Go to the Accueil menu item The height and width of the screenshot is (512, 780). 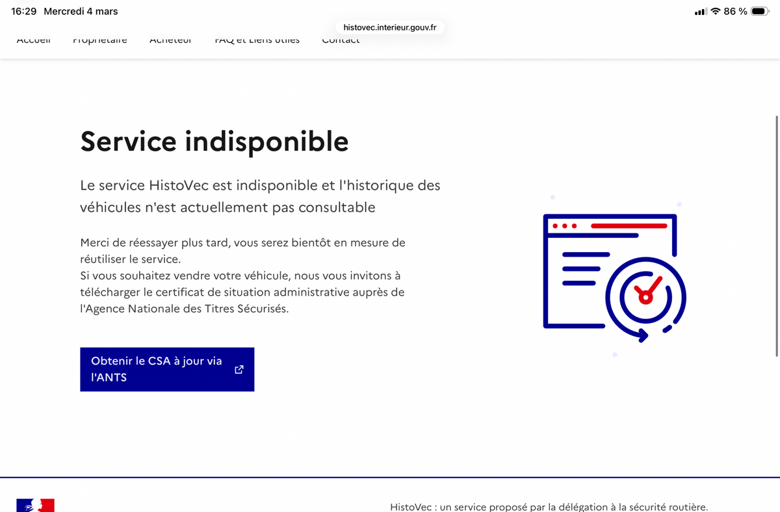pos(34,40)
